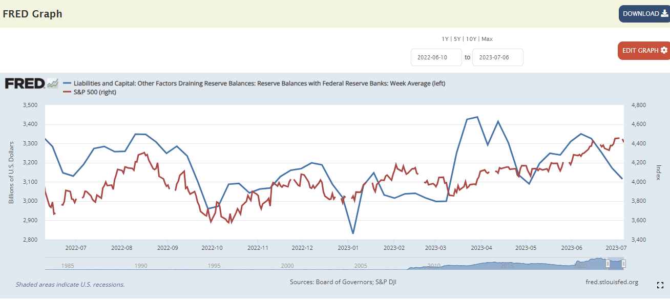Image resolution: width=670 pixels, height=300 pixels.
Task: Click the 2023-01 x-axis label
Action: pos(348,247)
